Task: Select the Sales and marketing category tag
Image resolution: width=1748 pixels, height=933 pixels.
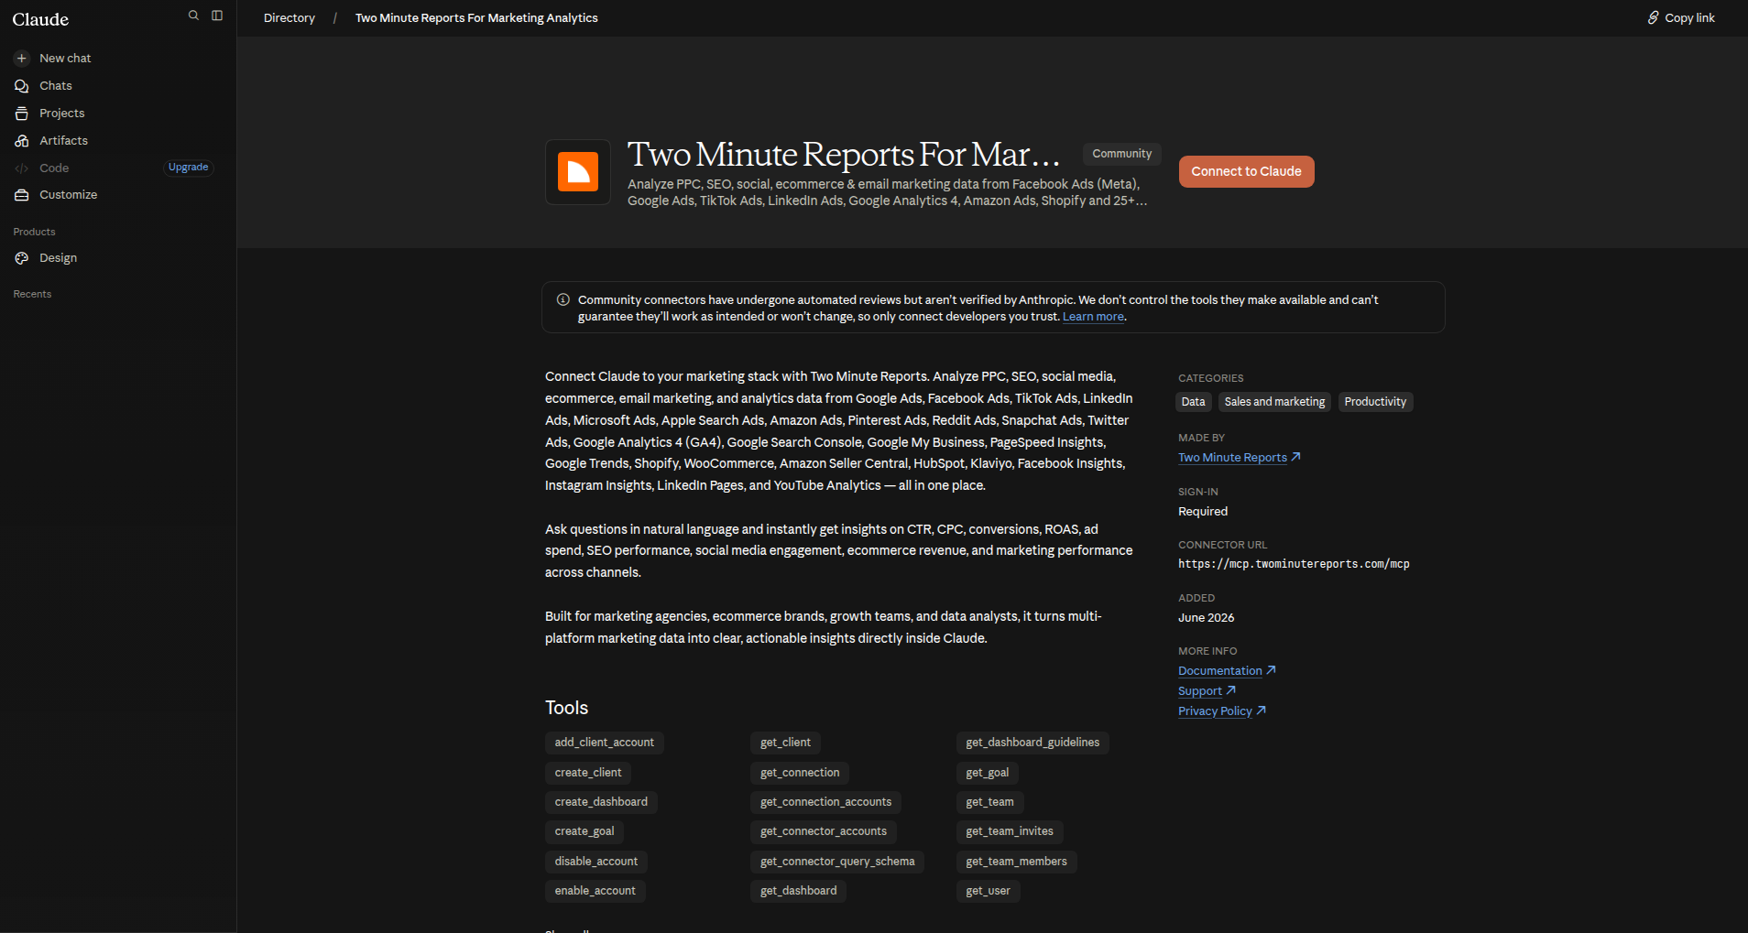Action: coord(1274,402)
